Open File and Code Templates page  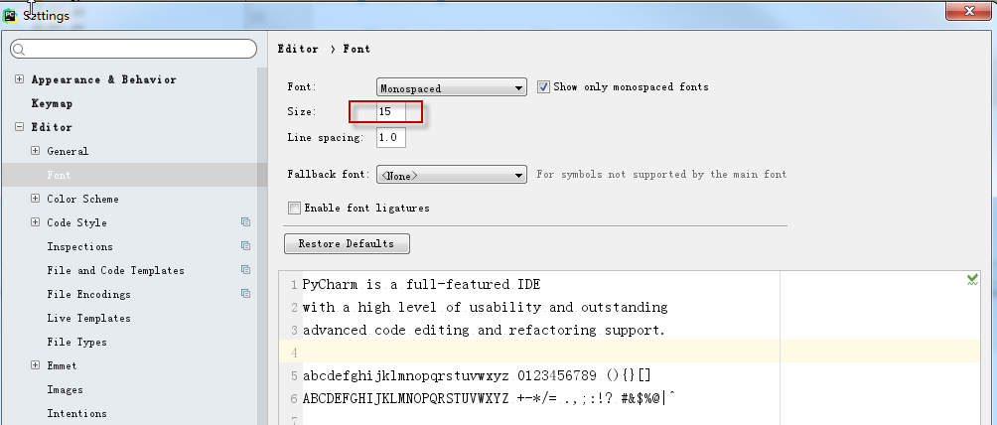[116, 270]
